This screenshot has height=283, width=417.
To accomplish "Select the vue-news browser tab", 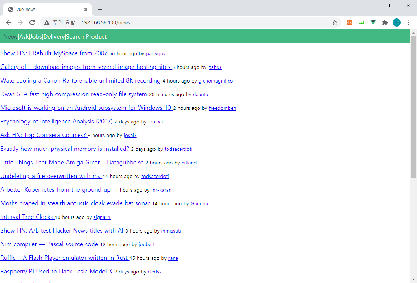I will [x=48, y=10].
